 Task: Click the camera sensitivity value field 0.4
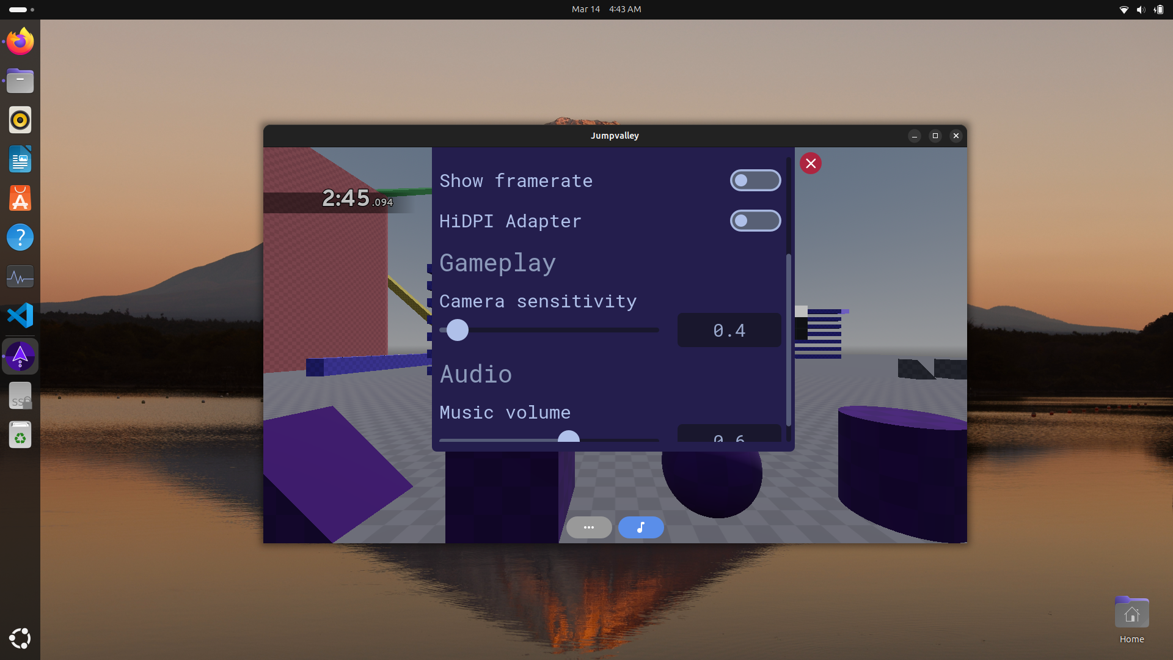click(x=729, y=331)
